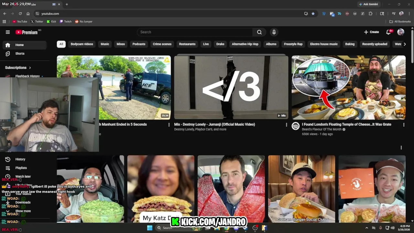Screen dimensions: 414x233
Task: Bookmark this page with star icon
Action: tap(313, 14)
